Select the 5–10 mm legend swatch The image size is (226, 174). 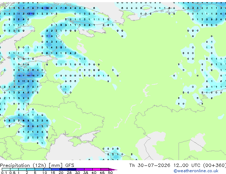[39, 169]
